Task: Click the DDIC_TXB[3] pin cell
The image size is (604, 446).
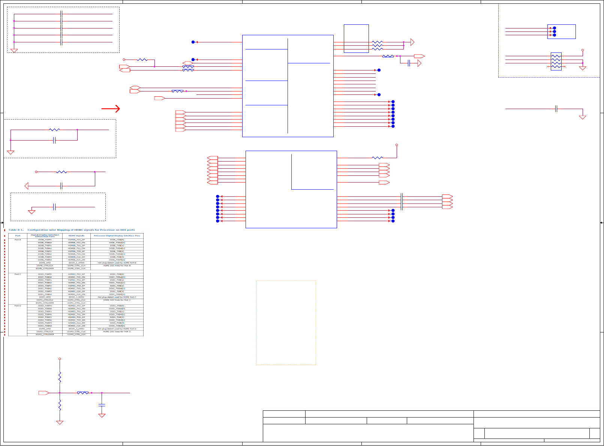Action: click(117, 291)
